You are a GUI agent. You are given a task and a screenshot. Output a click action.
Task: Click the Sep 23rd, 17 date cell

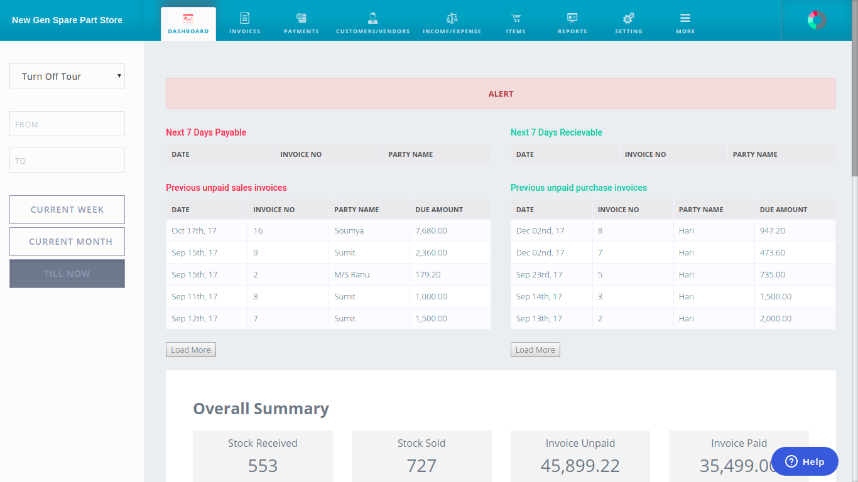pyautogui.click(x=540, y=274)
